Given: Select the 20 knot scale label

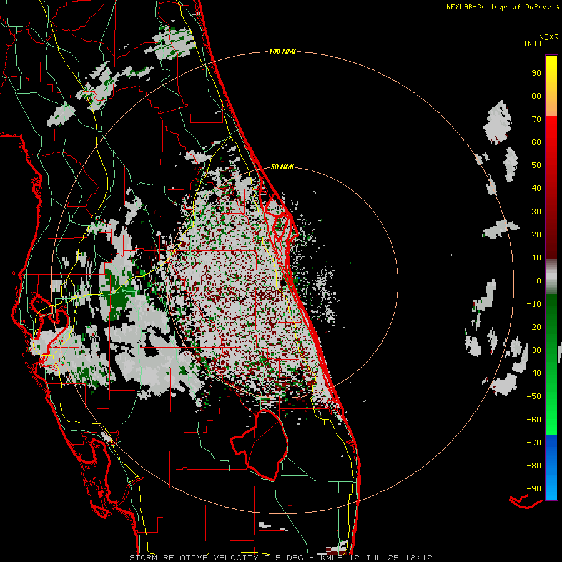Looking at the screenshot, I should [536, 234].
